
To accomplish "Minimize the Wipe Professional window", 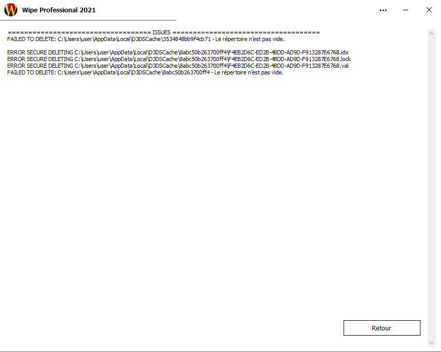I will coord(406,10).
